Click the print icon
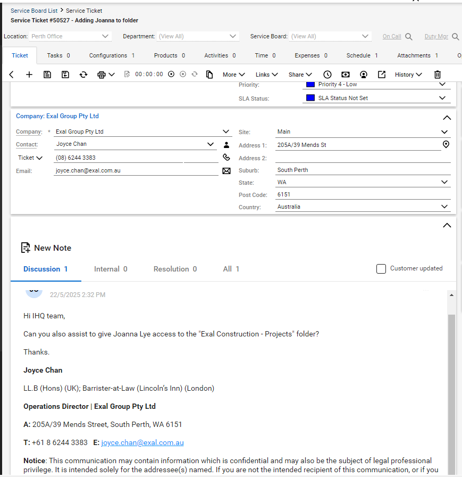 (102, 75)
